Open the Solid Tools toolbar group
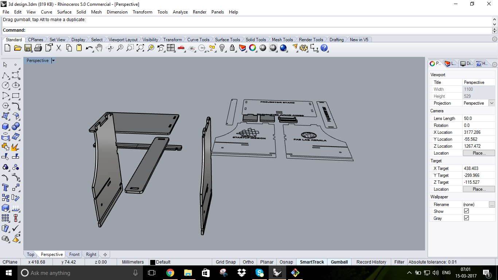Screen dimensions: 498x280 (x=256, y=39)
